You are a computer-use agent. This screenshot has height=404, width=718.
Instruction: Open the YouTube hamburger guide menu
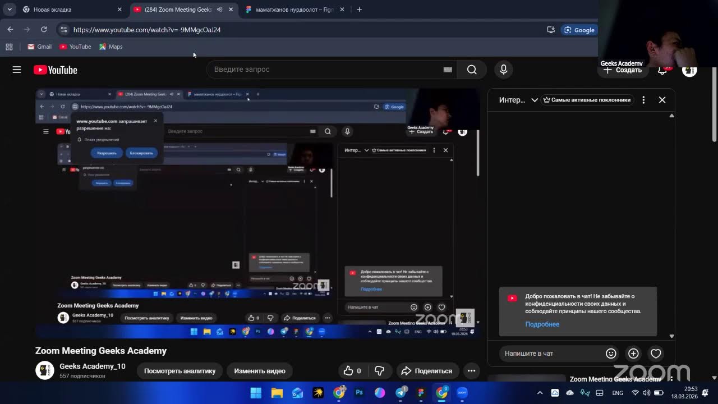[17, 70]
